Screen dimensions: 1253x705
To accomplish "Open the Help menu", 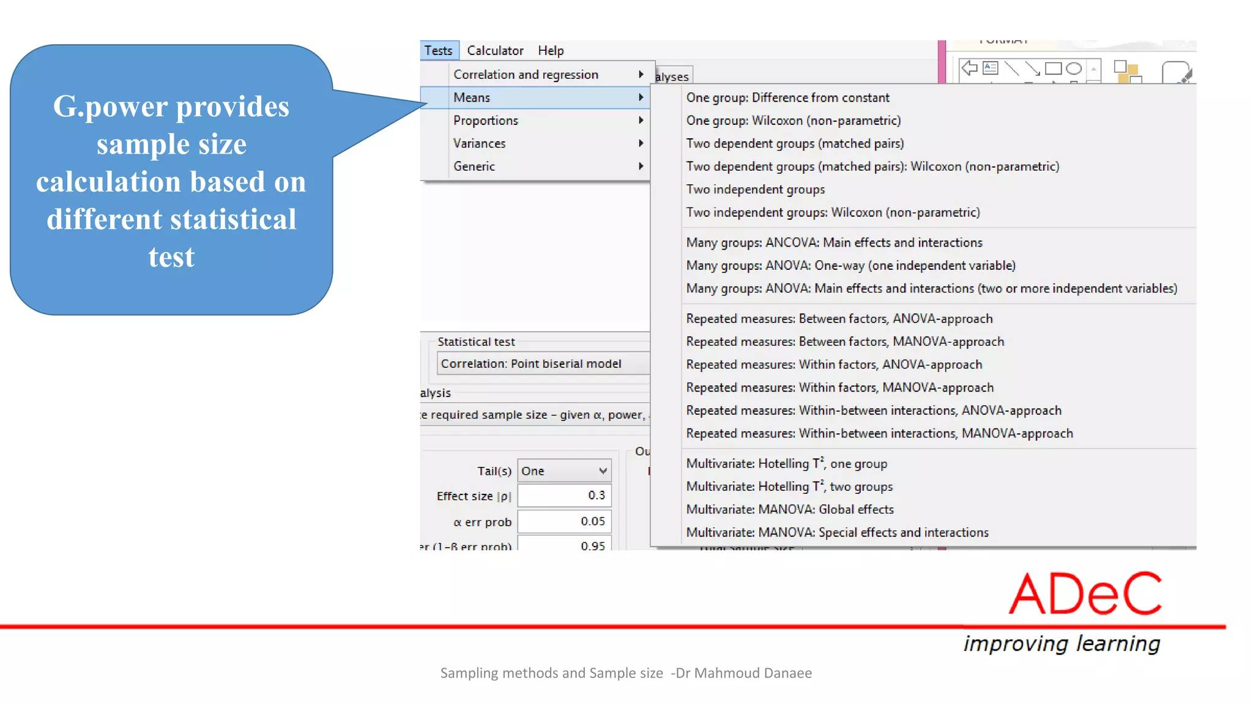I will click(550, 50).
